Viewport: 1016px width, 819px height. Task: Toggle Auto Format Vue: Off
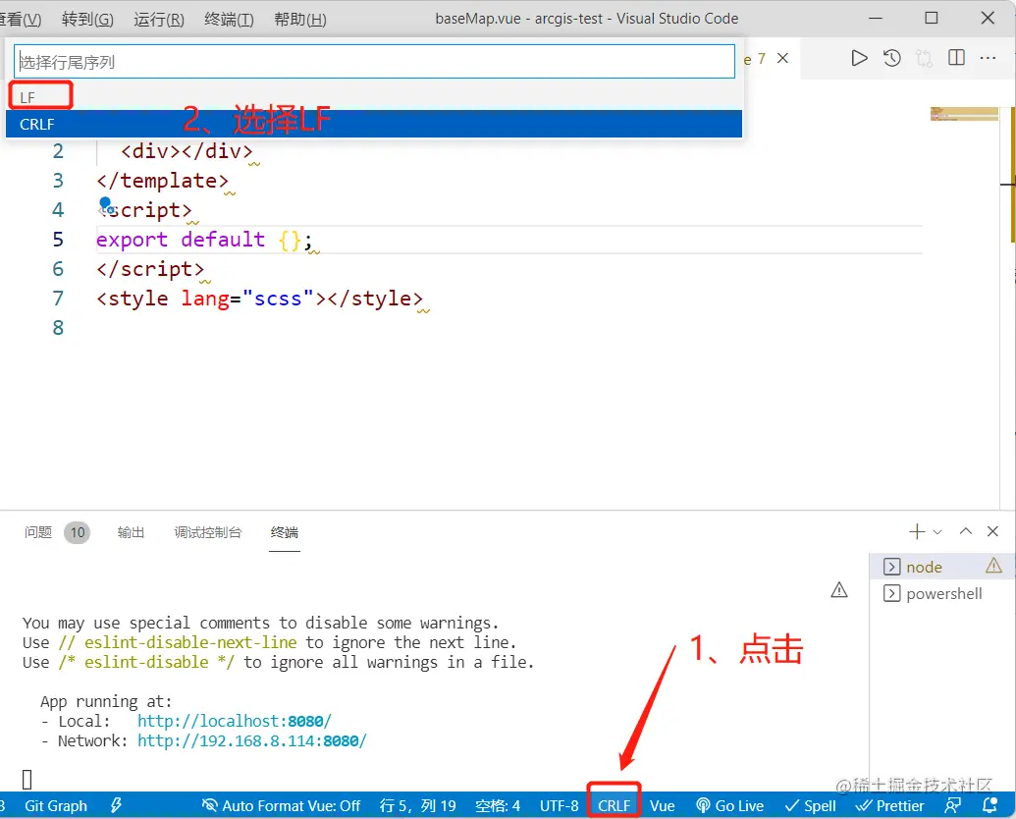tap(281, 805)
